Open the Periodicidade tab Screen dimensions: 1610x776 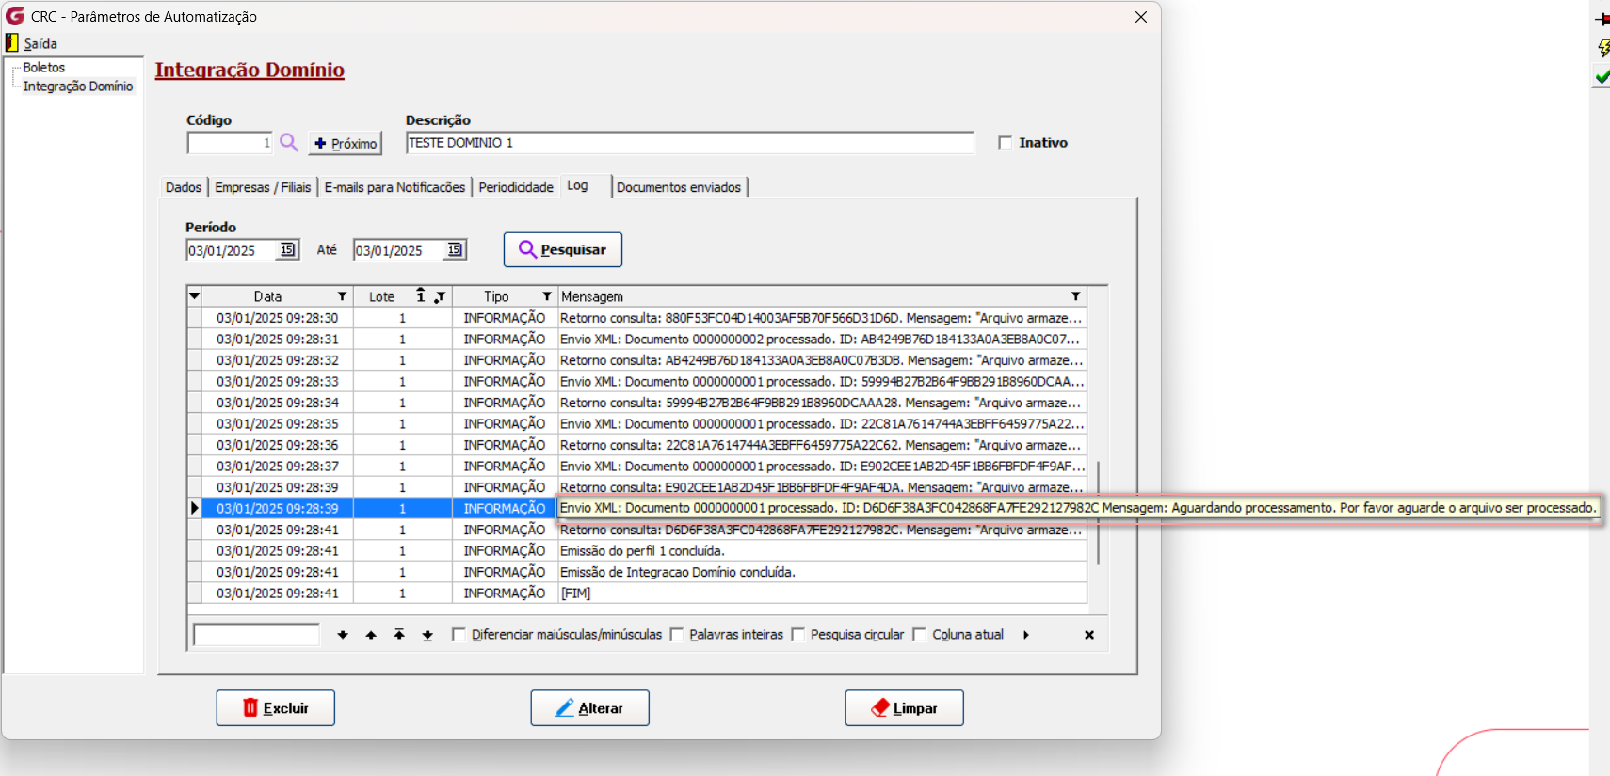[516, 187]
